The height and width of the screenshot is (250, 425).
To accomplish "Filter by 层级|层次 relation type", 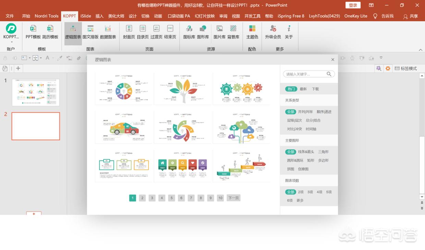I will (x=294, y=121).
